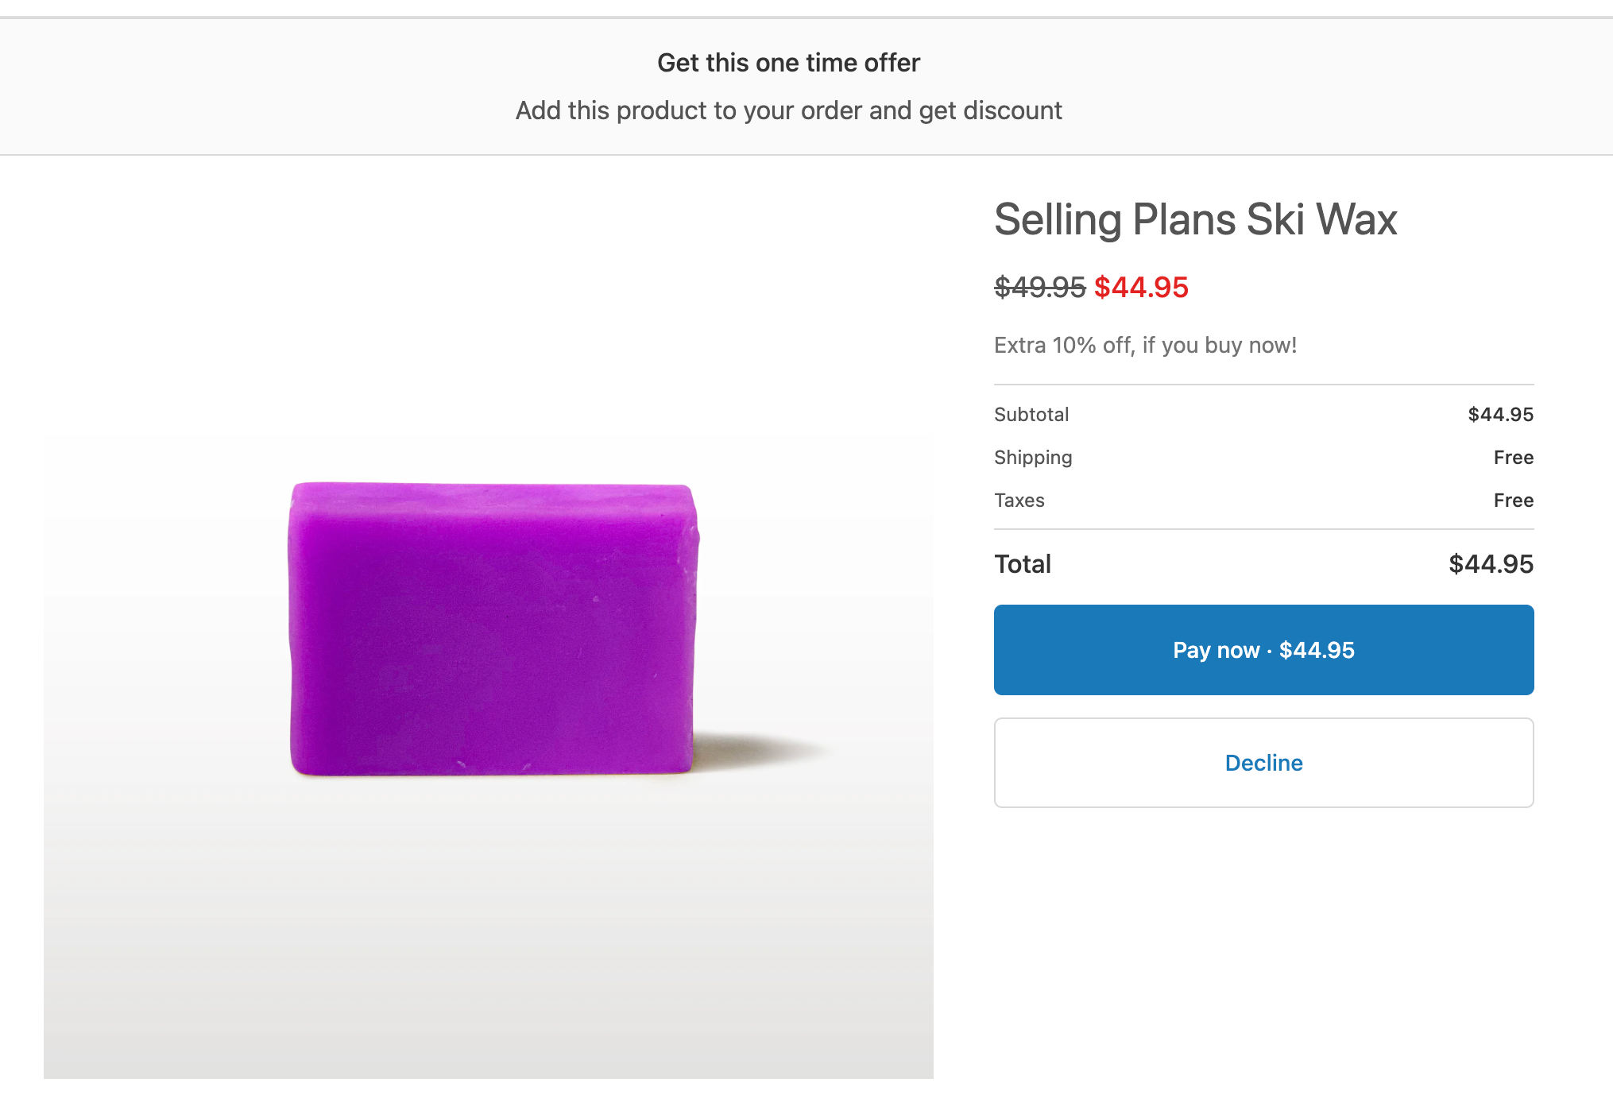Click the bold Total label

click(x=1023, y=563)
